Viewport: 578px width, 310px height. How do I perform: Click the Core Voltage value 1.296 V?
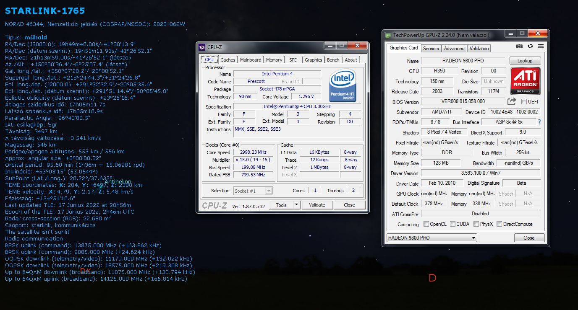pos(306,96)
